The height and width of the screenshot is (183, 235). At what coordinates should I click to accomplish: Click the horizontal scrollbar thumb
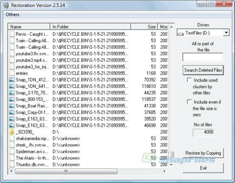(x=66, y=171)
